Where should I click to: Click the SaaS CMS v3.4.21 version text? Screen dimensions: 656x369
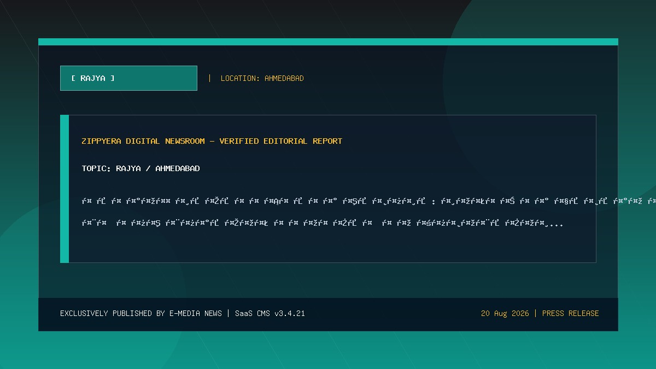tap(270, 313)
